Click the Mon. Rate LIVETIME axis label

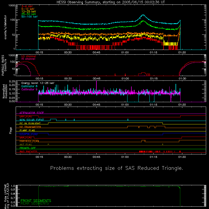[x=7, y=196]
